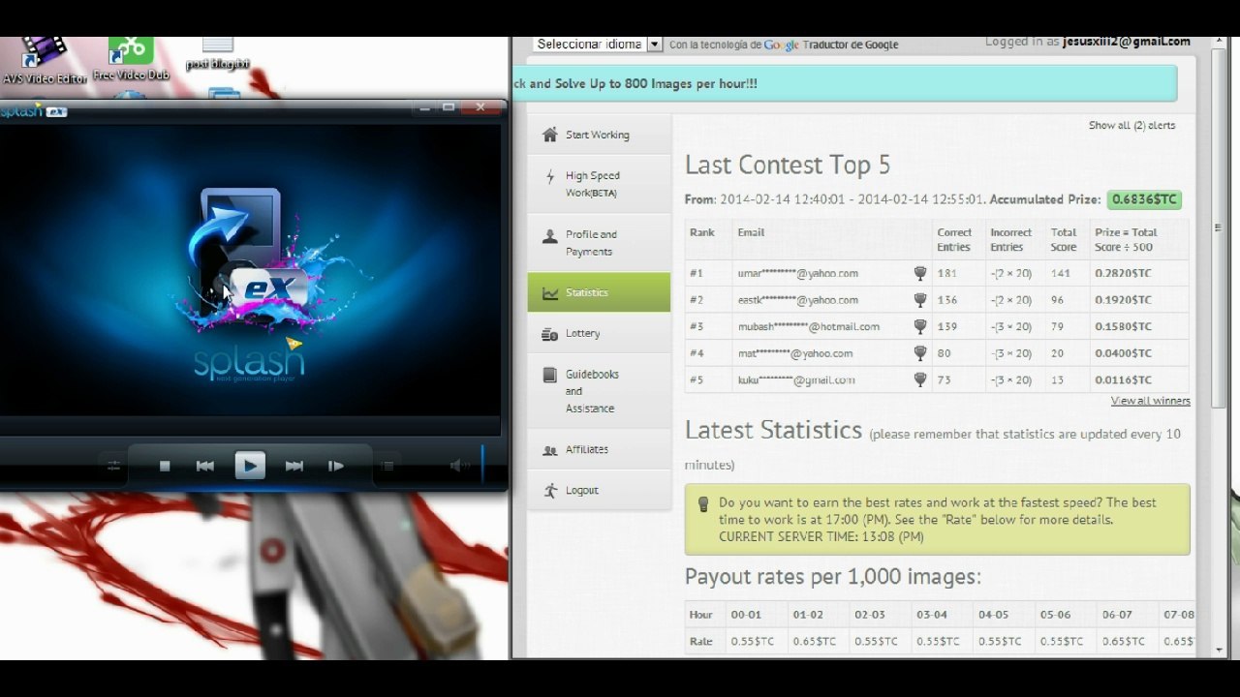Image resolution: width=1240 pixels, height=697 pixels.
Task: Select the Statistics menu item
Action: (599, 292)
